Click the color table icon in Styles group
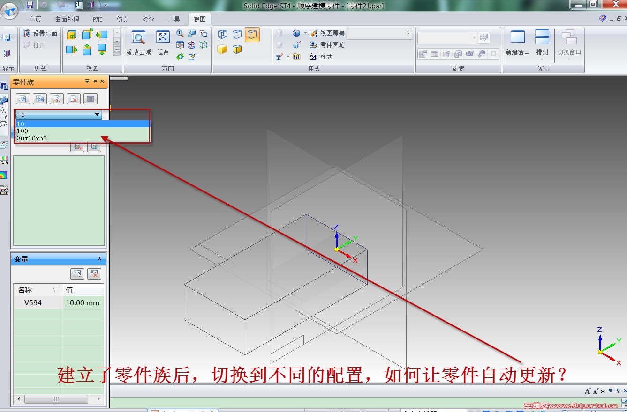The width and height of the screenshot is (627, 412). [296, 57]
